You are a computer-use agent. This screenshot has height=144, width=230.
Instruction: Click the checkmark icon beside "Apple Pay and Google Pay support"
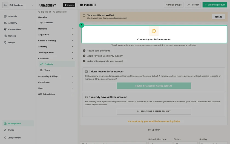(x=84, y=56)
